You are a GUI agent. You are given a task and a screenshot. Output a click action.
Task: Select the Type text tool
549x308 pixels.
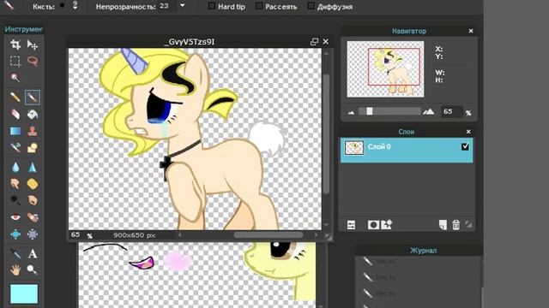pyautogui.click(x=33, y=253)
